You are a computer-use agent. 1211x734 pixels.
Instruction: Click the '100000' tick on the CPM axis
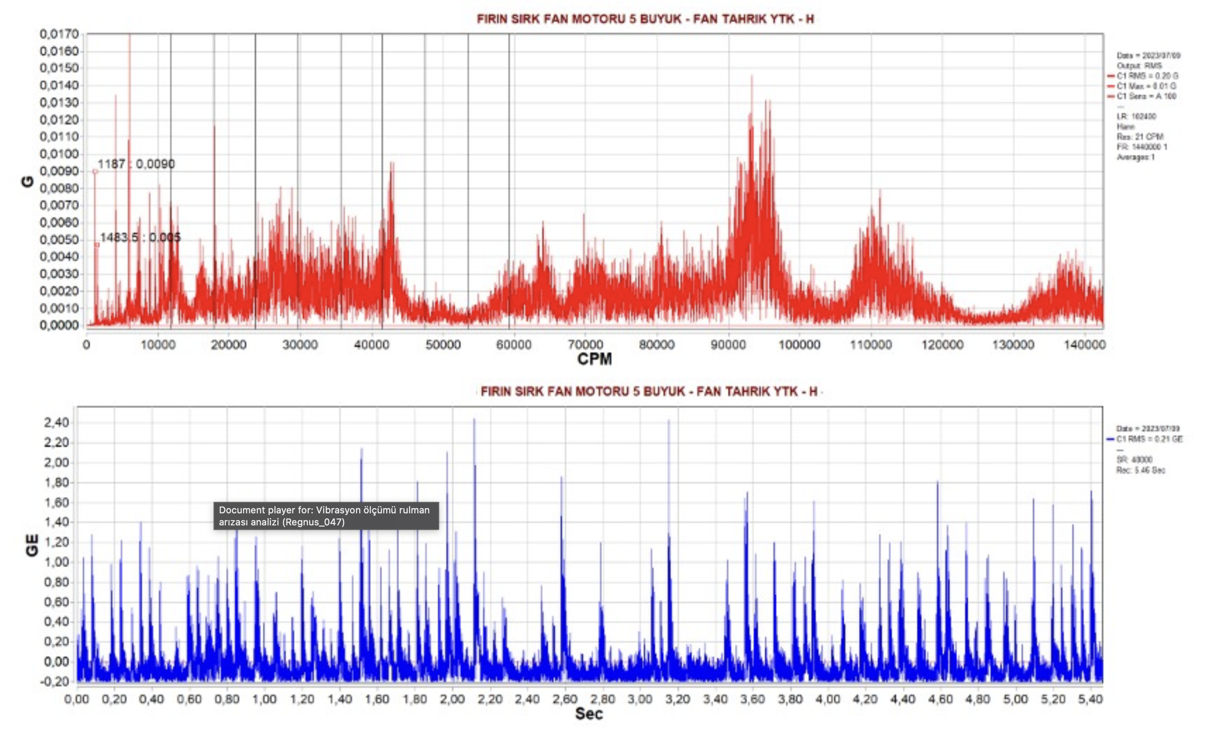point(799,345)
